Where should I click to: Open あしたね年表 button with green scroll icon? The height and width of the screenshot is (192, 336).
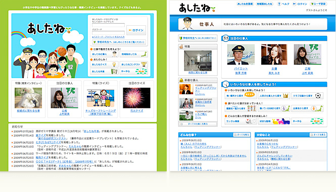click(x=105, y=72)
